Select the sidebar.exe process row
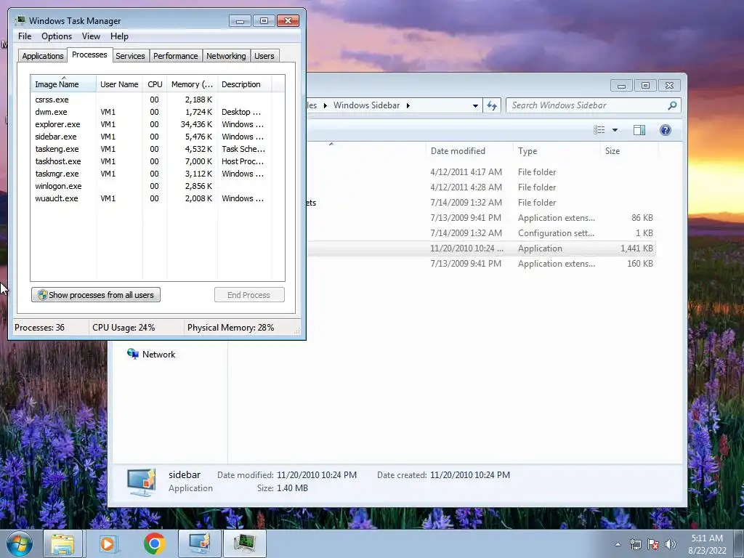Screen dimensions: 744x558 151,137
